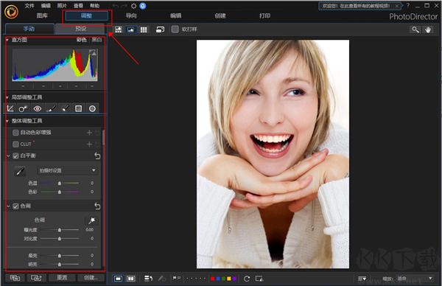This screenshot has height=286, width=442.
Task: Click the red color label swatch
Action: tap(213, 279)
